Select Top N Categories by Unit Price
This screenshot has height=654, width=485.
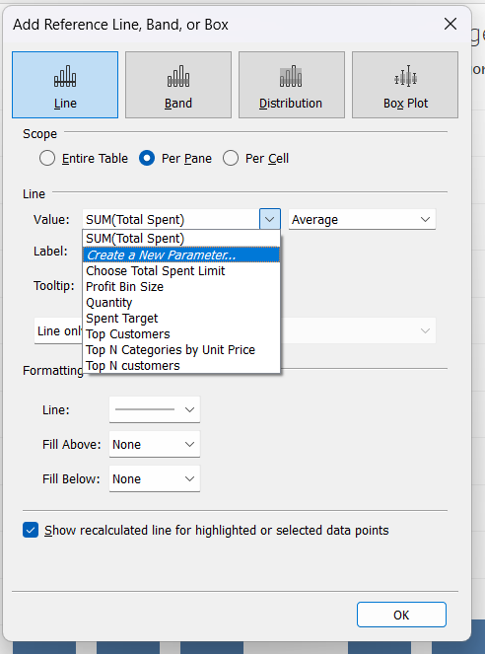pos(181,349)
